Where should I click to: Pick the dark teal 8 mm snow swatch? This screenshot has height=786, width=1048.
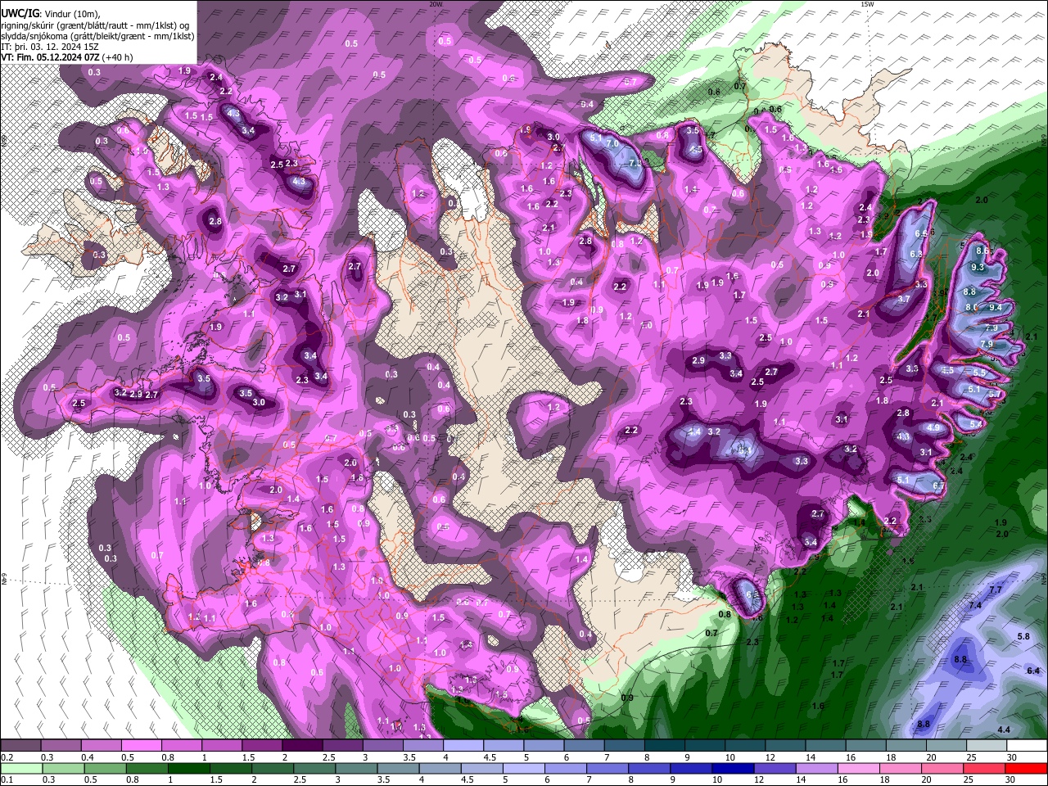665,746
